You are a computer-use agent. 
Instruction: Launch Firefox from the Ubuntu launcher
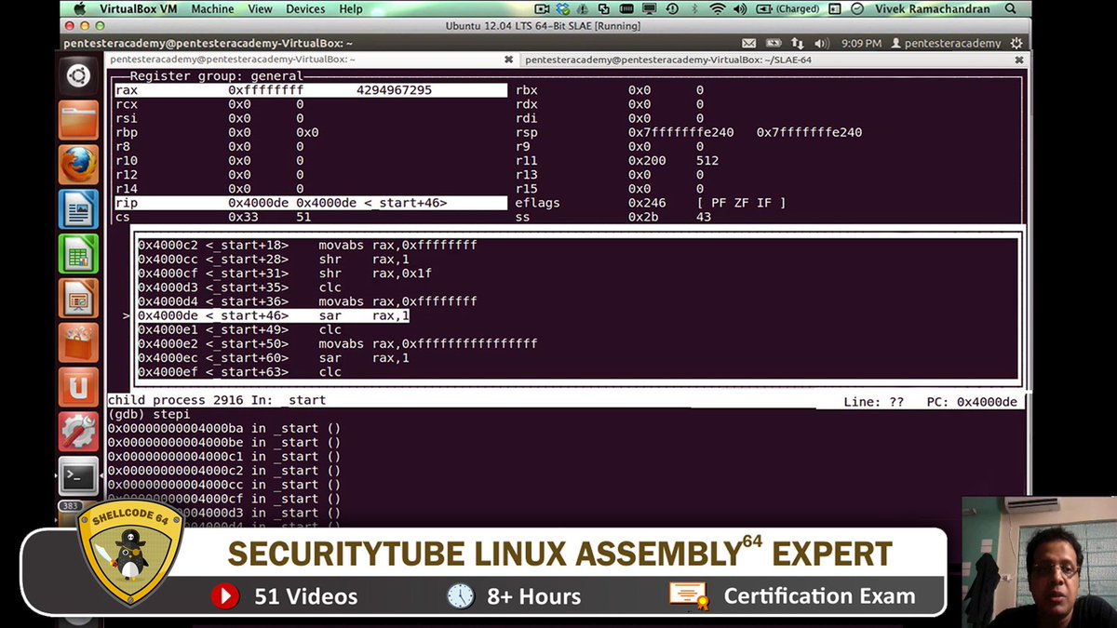[x=78, y=165]
